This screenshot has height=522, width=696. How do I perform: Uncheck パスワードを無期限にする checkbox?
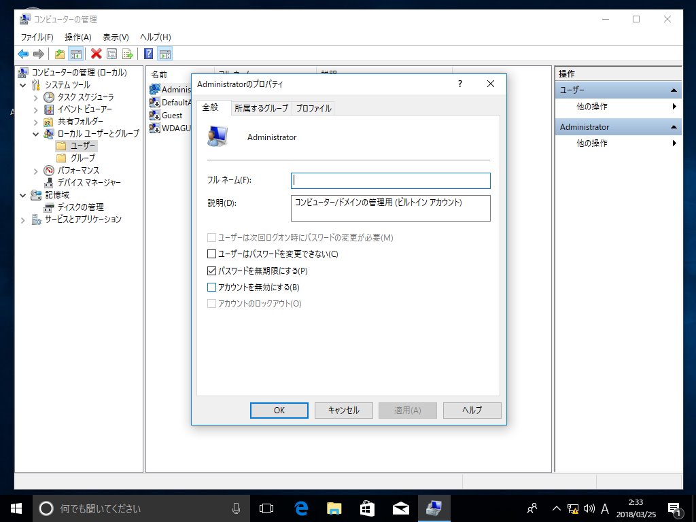[211, 271]
